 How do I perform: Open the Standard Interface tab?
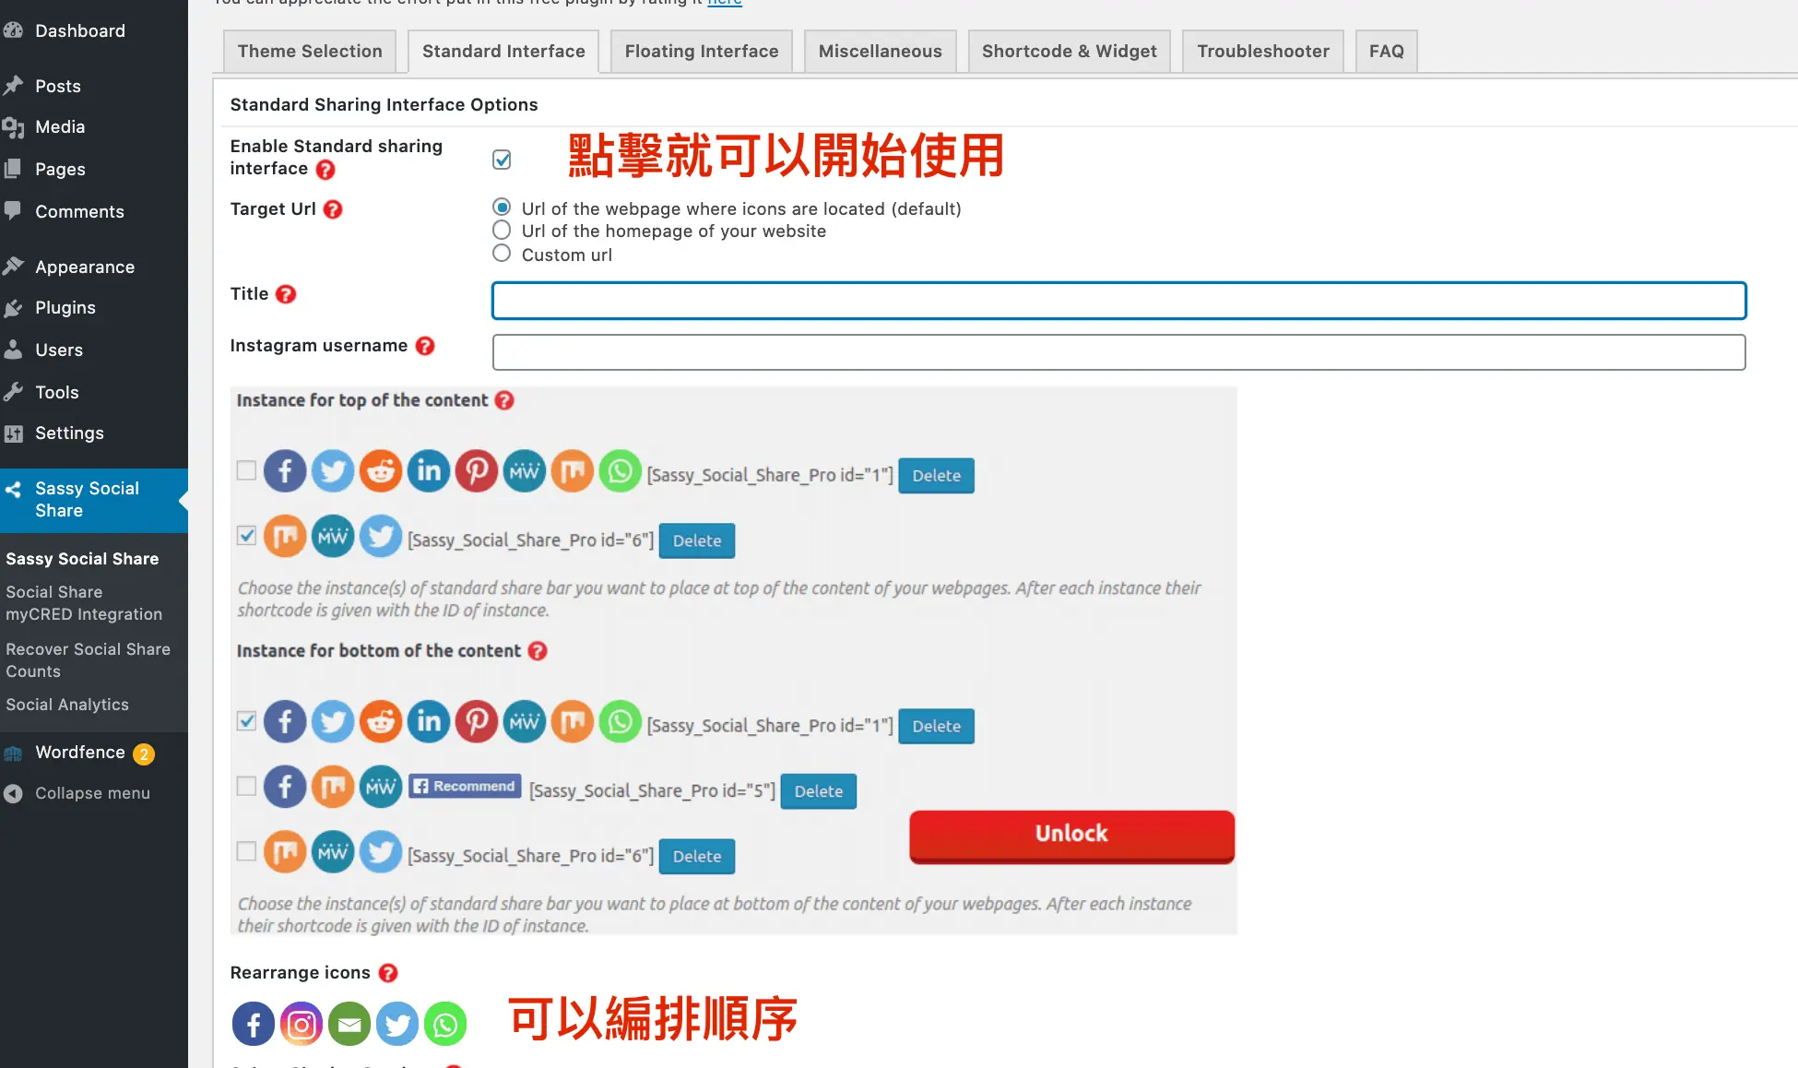pyautogui.click(x=503, y=52)
